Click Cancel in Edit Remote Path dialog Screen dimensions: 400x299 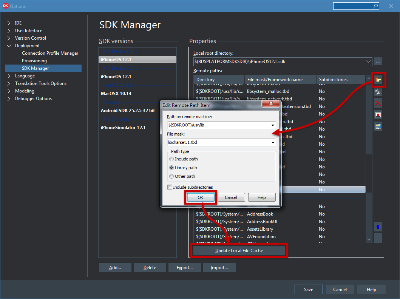(231, 197)
